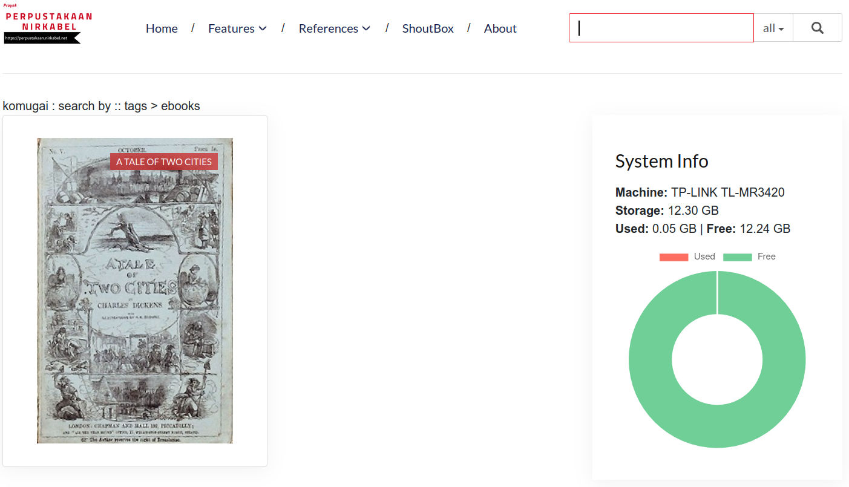Open A Tale of Two Cities cover
Image resolution: width=849 pixels, height=487 pixels.
pos(135,290)
